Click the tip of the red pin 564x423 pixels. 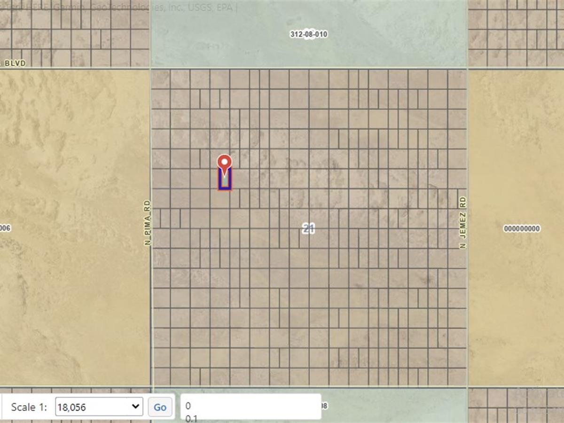coord(225,176)
